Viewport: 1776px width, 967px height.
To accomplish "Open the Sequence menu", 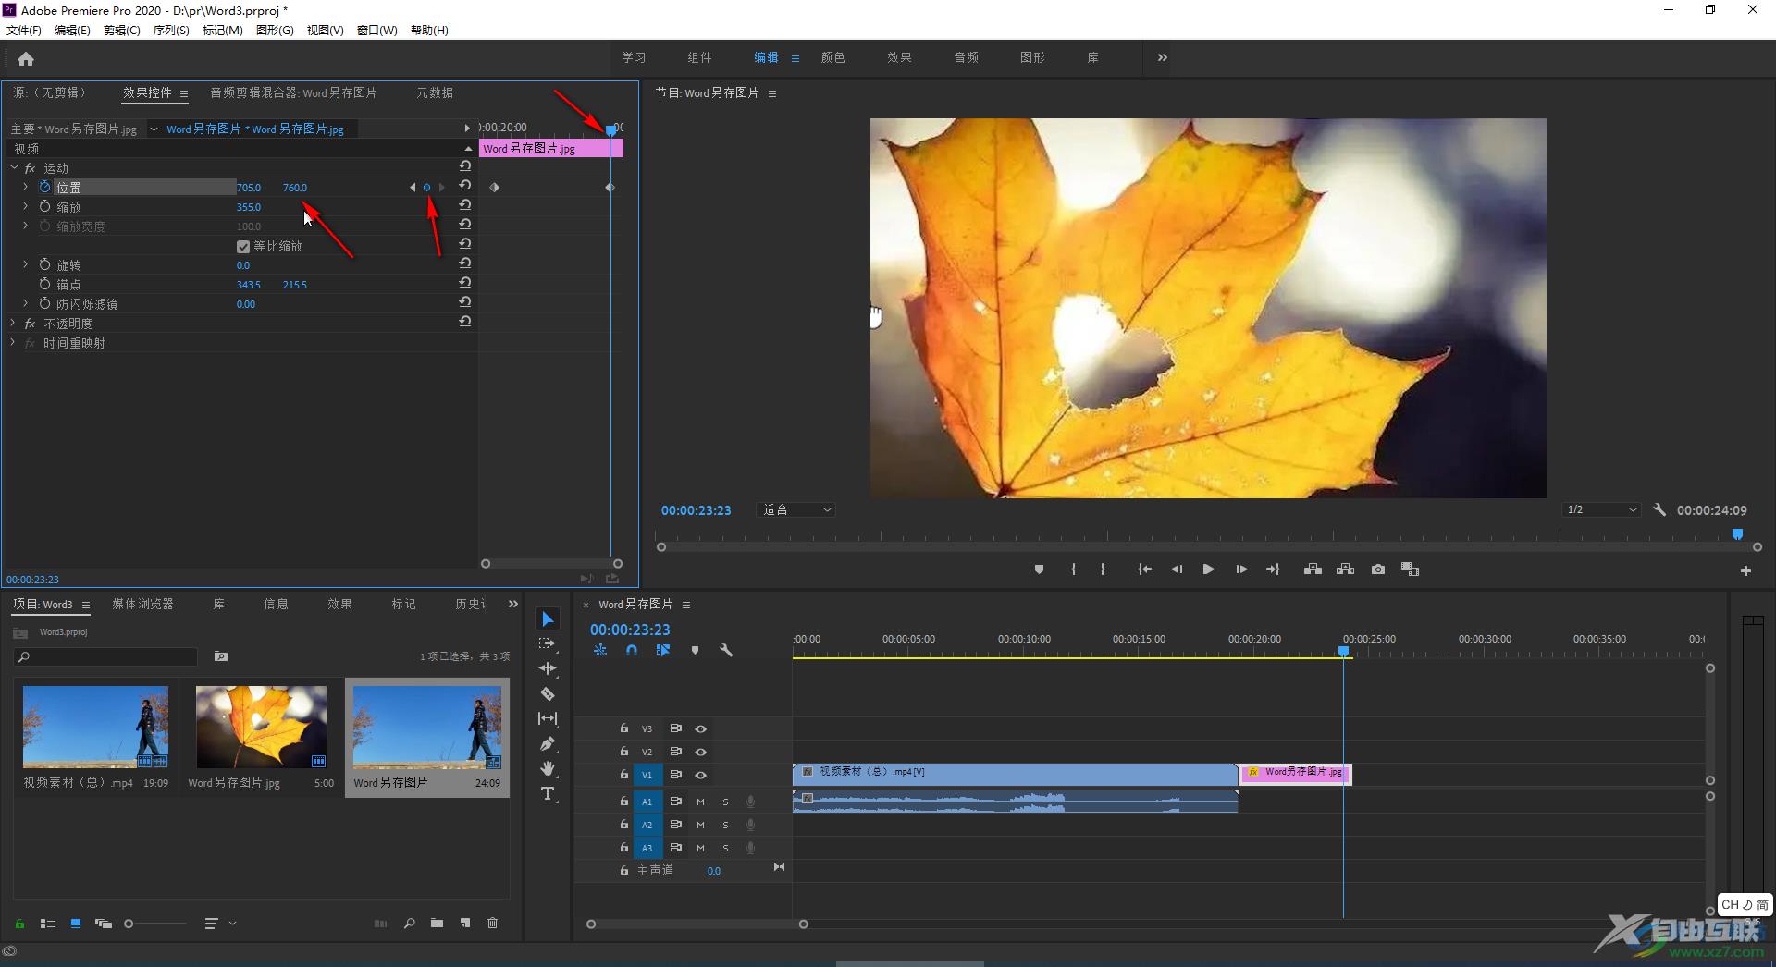I will click(x=171, y=30).
